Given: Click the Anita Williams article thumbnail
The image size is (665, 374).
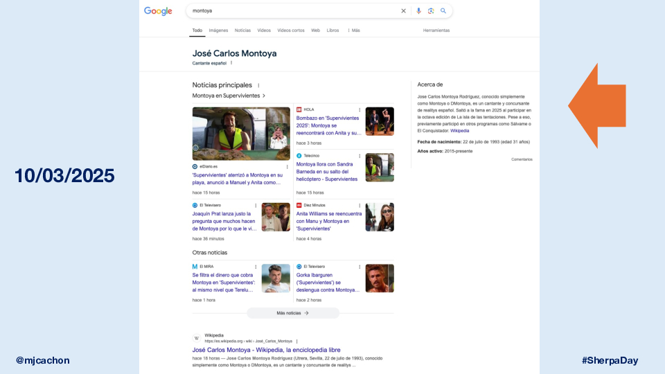Looking at the screenshot, I should (x=380, y=217).
